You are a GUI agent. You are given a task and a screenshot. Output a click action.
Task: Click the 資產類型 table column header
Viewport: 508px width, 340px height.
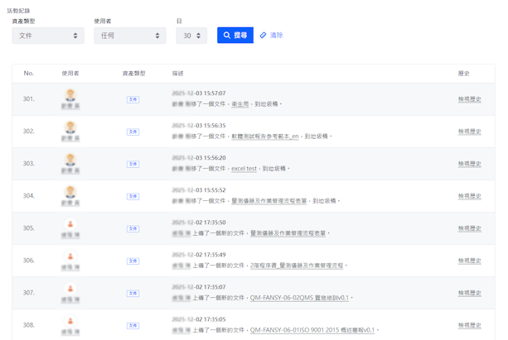[x=133, y=74]
